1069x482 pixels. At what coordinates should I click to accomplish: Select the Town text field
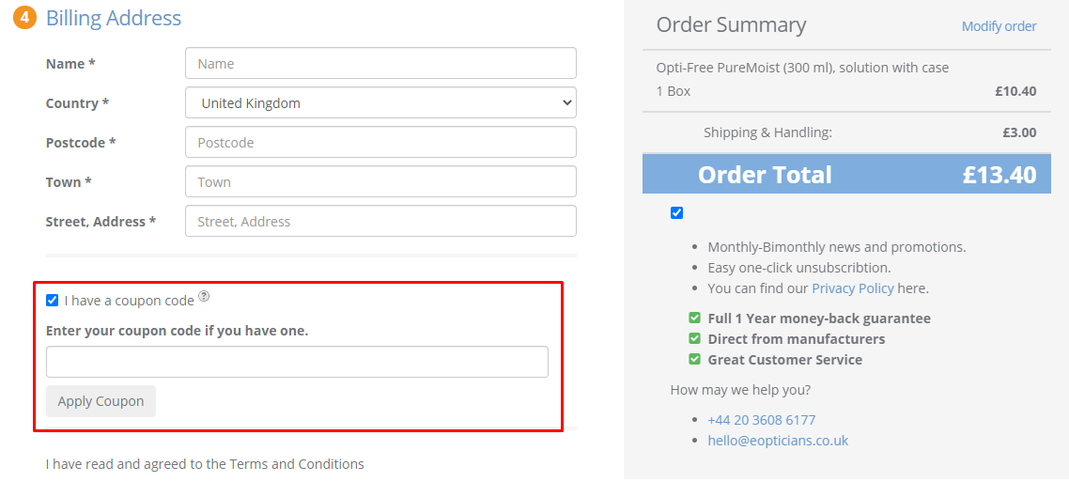[x=380, y=182]
